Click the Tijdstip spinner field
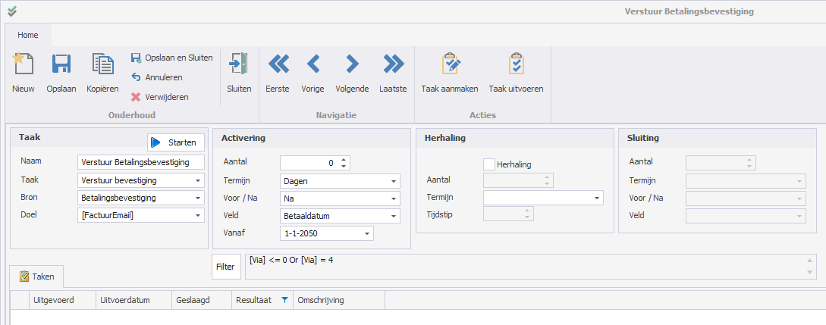826x325 pixels. 509,214
